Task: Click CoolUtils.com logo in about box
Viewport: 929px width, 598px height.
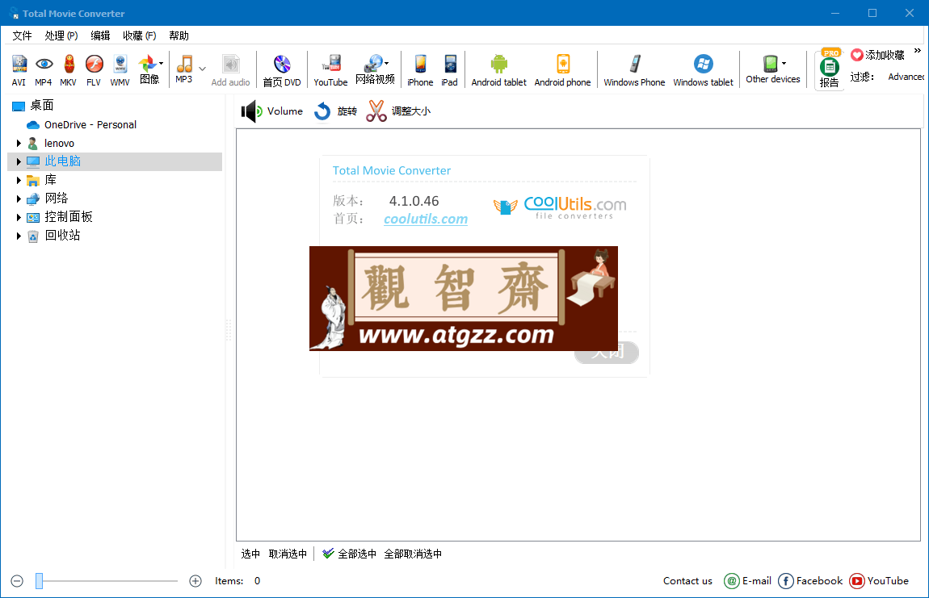Action: 560,207
